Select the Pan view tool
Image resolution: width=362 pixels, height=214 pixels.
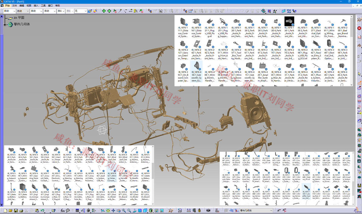click(113, 210)
